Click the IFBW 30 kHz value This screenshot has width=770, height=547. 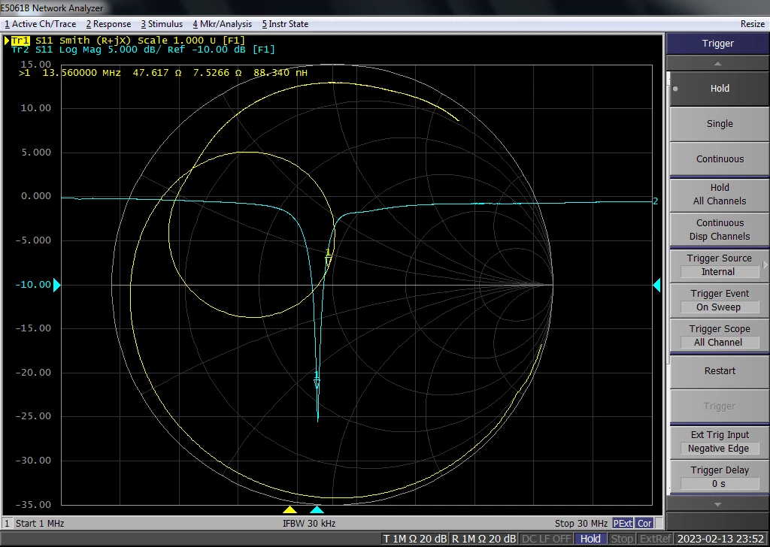[x=309, y=524]
